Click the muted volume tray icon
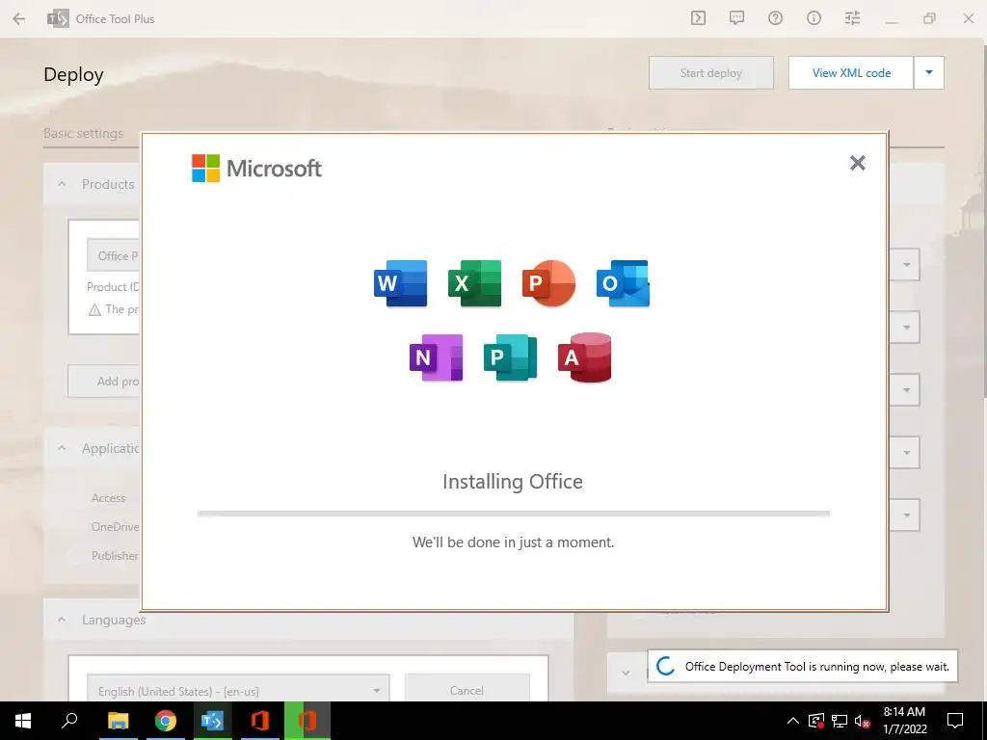987x740 pixels. [x=863, y=721]
